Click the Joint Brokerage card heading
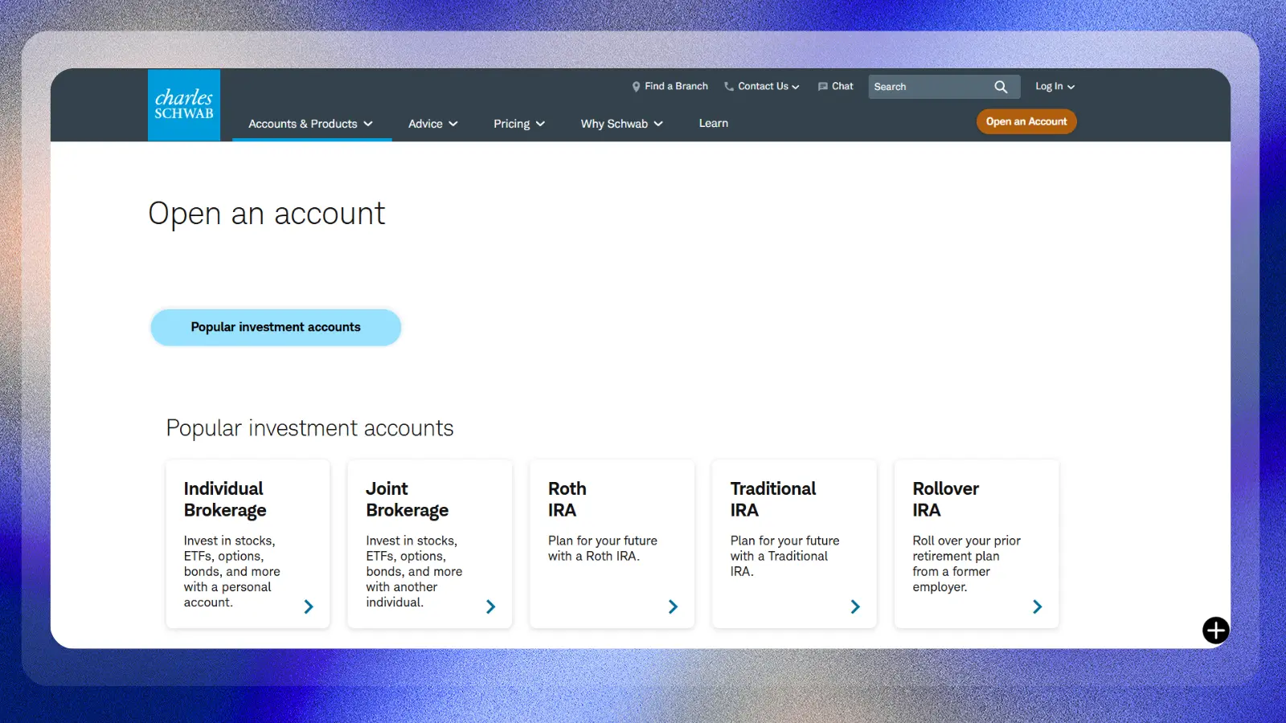1286x723 pixels. 408,500
